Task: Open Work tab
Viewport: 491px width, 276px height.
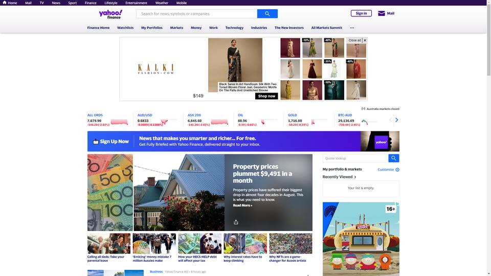Action: click(213, 28)
